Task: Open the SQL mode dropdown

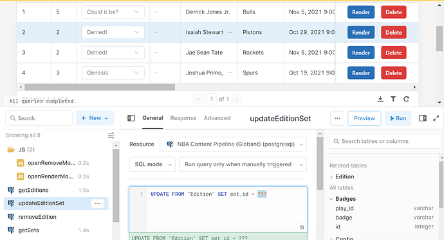Action: [153, 164]
